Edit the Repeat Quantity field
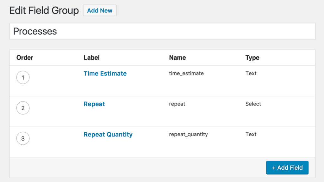 click(x=108, y=134)
